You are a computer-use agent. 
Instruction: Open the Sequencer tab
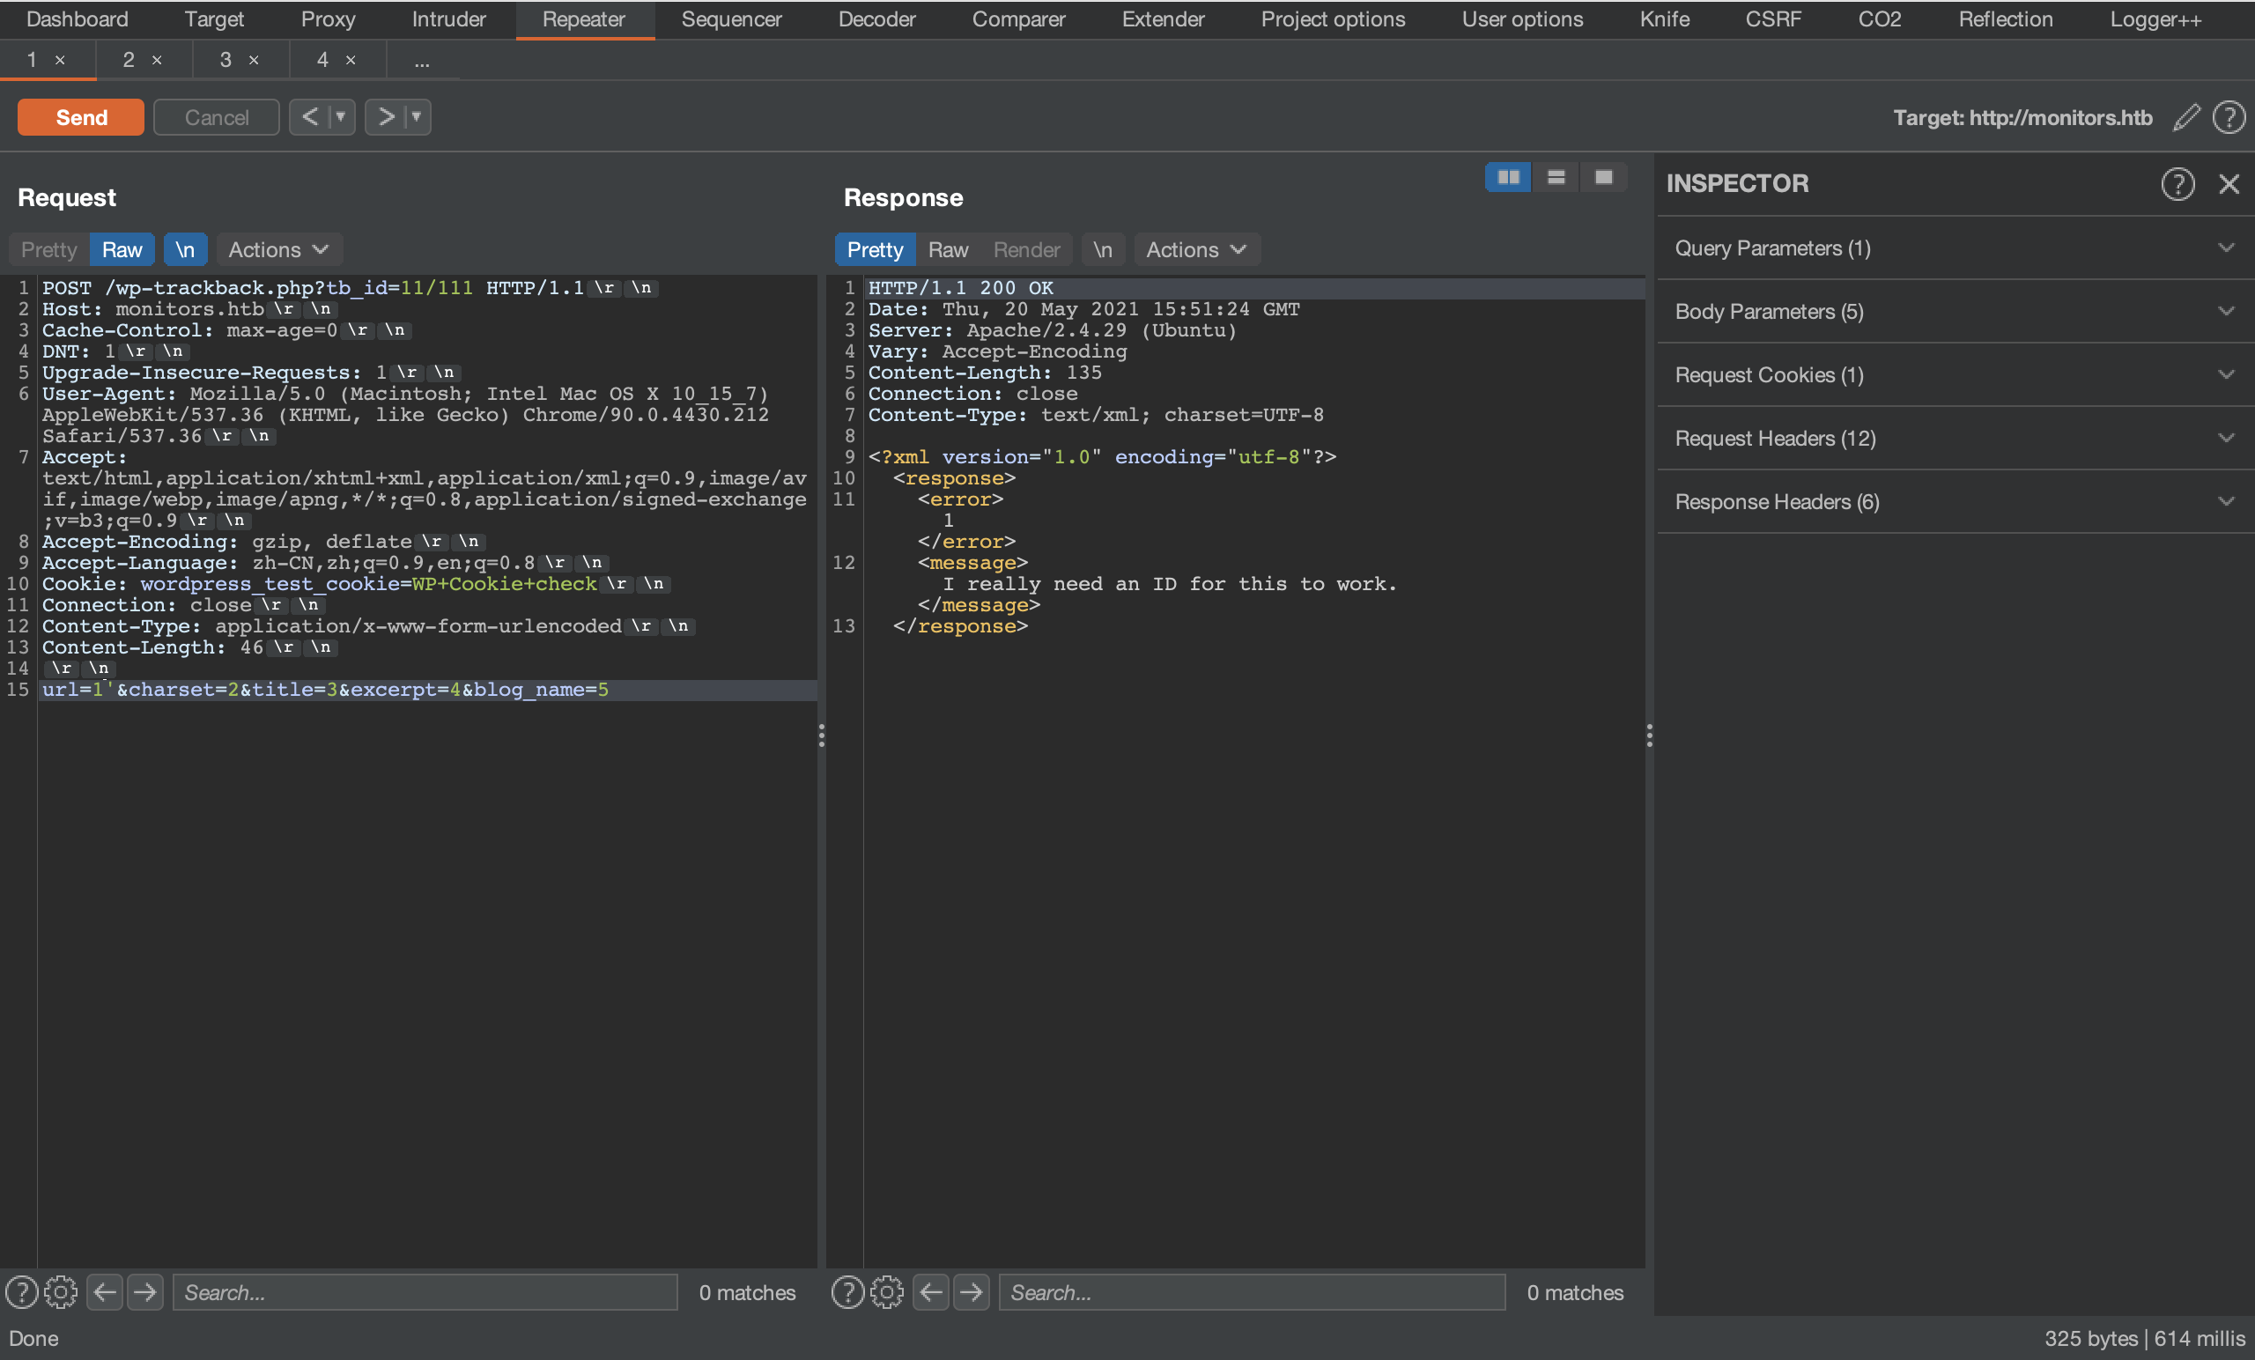(x=731, y=19)
